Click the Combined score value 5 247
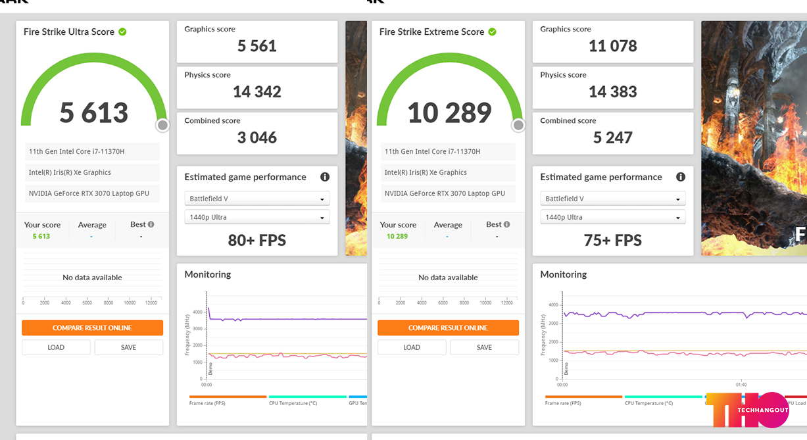The height and width of the screenshot is (440, 807). coord(613,137)
